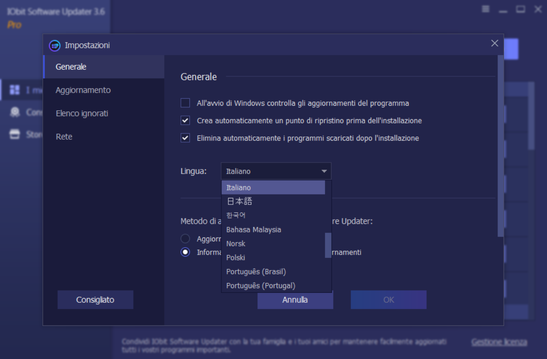547x359 pixels.
Task: Choose 日本語 from language list
Action: (x=273, y=201)
